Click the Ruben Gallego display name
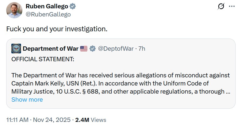This screenshot has height=127, width=238. click(x=46, y=6)
